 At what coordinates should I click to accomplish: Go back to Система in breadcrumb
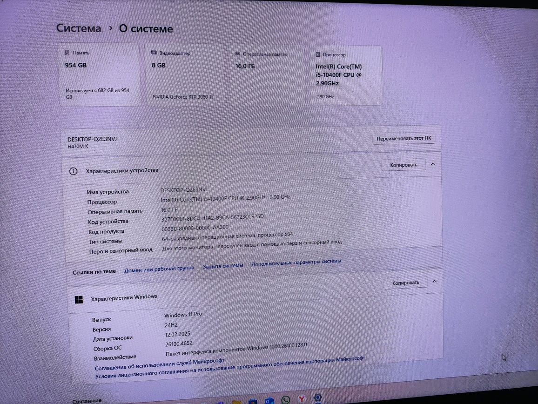[79, 28]
